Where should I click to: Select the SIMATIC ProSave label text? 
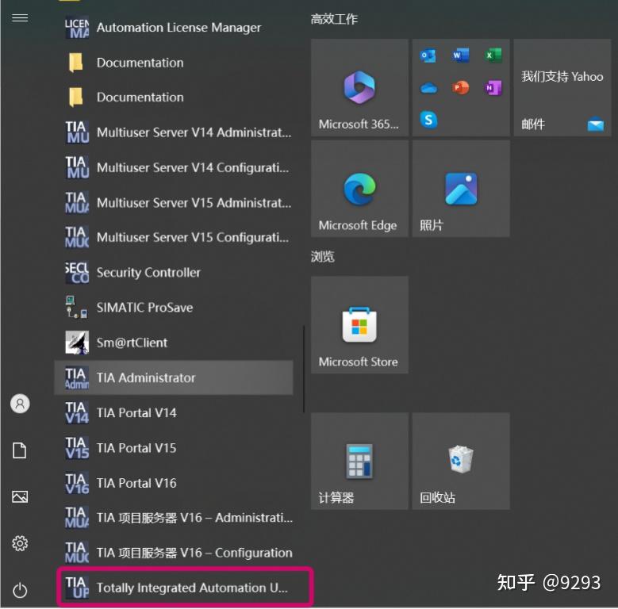144,307
